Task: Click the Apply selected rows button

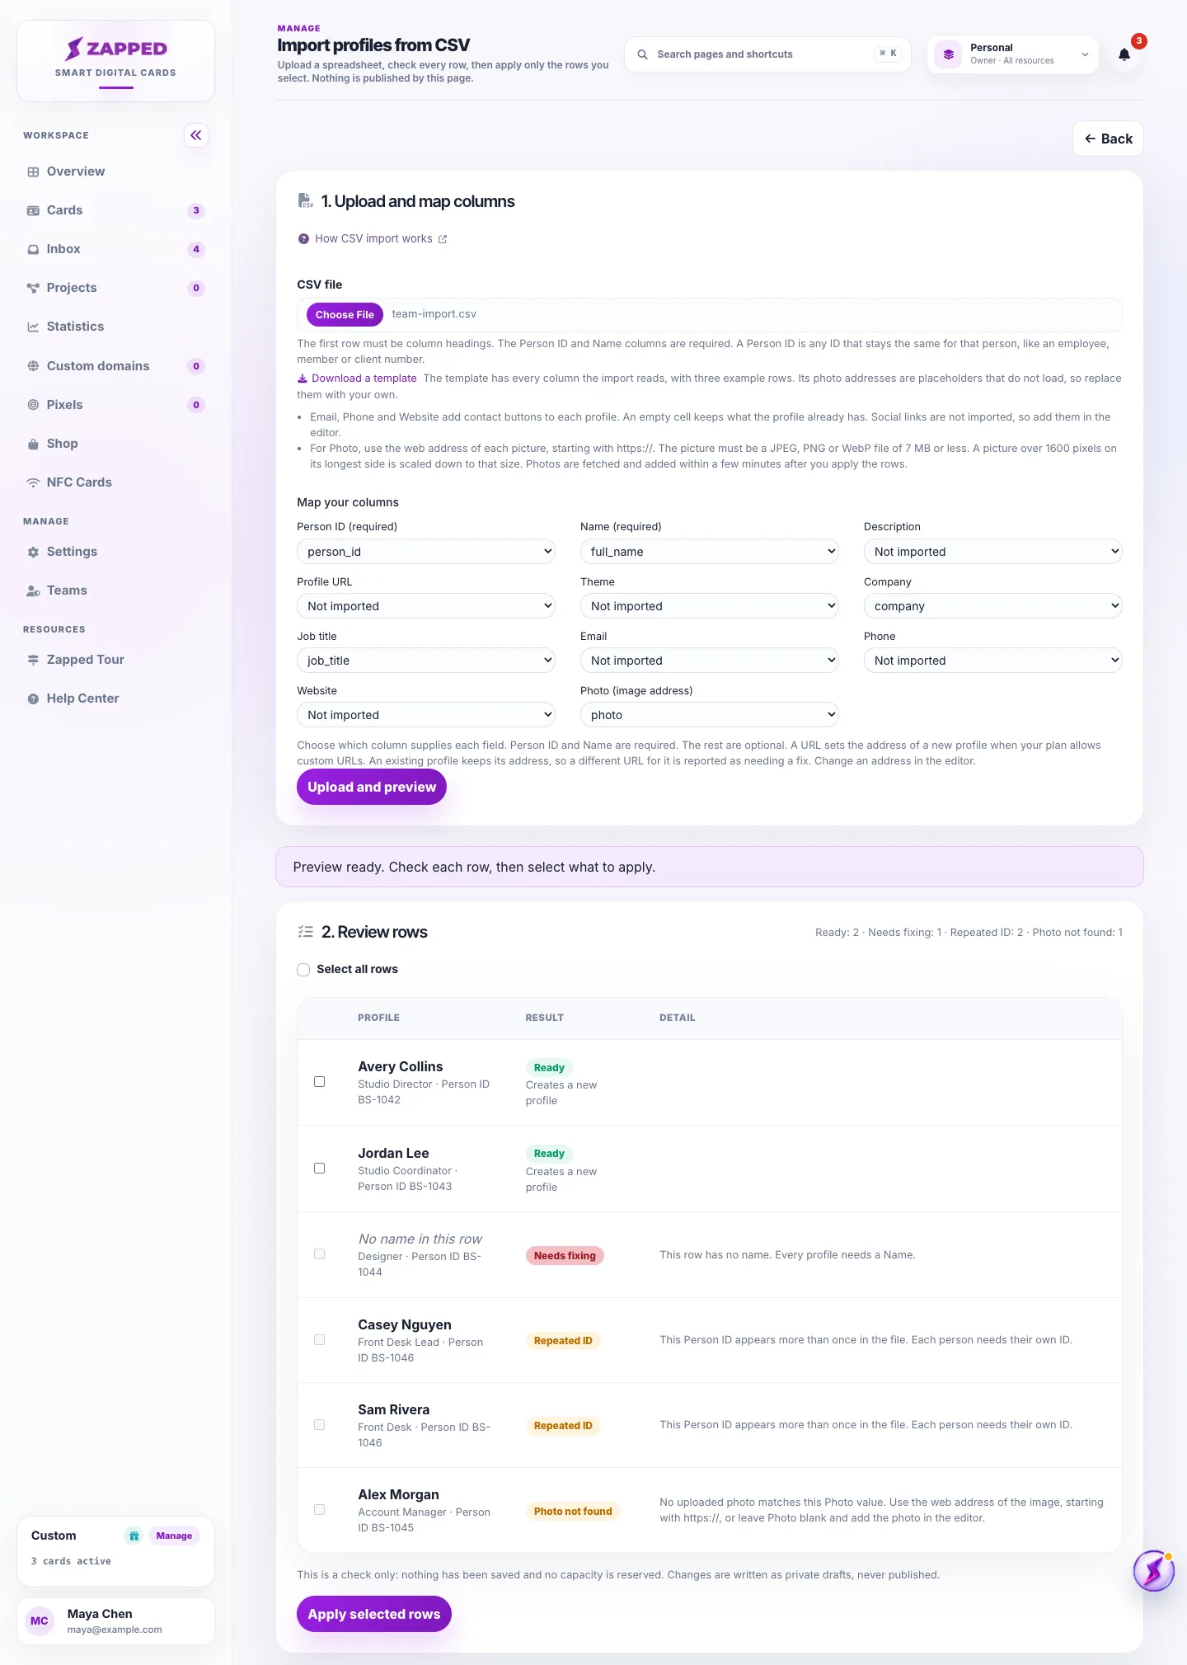Action: 374,1614
